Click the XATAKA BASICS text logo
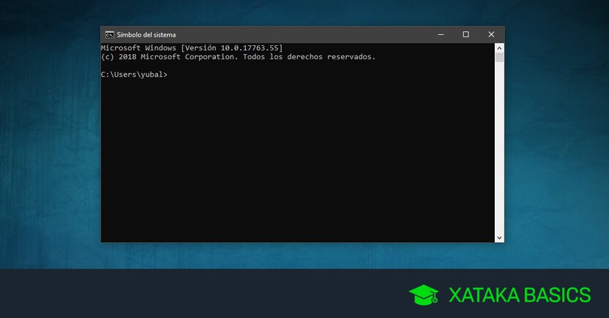This screenshot has width=609, height=318. tap(519, 295)
